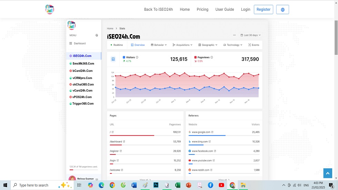The height and width of the screenshot is (190, 338).
Task: Click the info icon next to Pageviews
Action: point(212,57)
